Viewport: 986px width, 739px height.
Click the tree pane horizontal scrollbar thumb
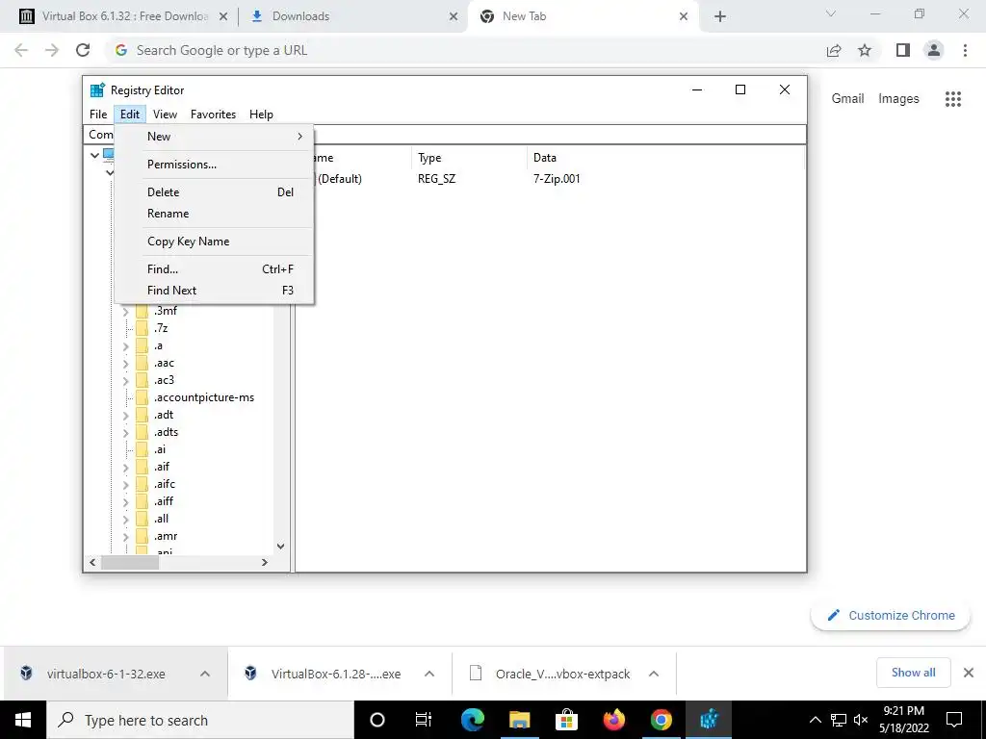point(130,562)
